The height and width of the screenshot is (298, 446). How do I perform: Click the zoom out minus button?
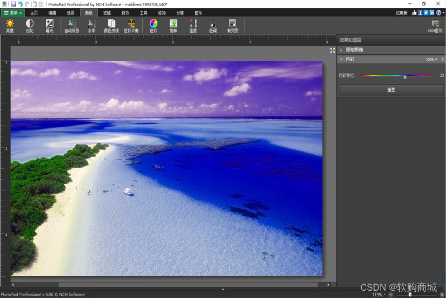[x=391, y=295]
